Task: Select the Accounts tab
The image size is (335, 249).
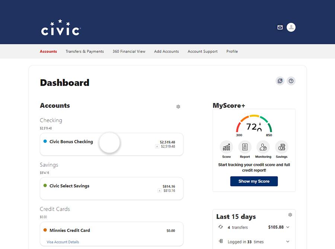Action: [48, 51]
